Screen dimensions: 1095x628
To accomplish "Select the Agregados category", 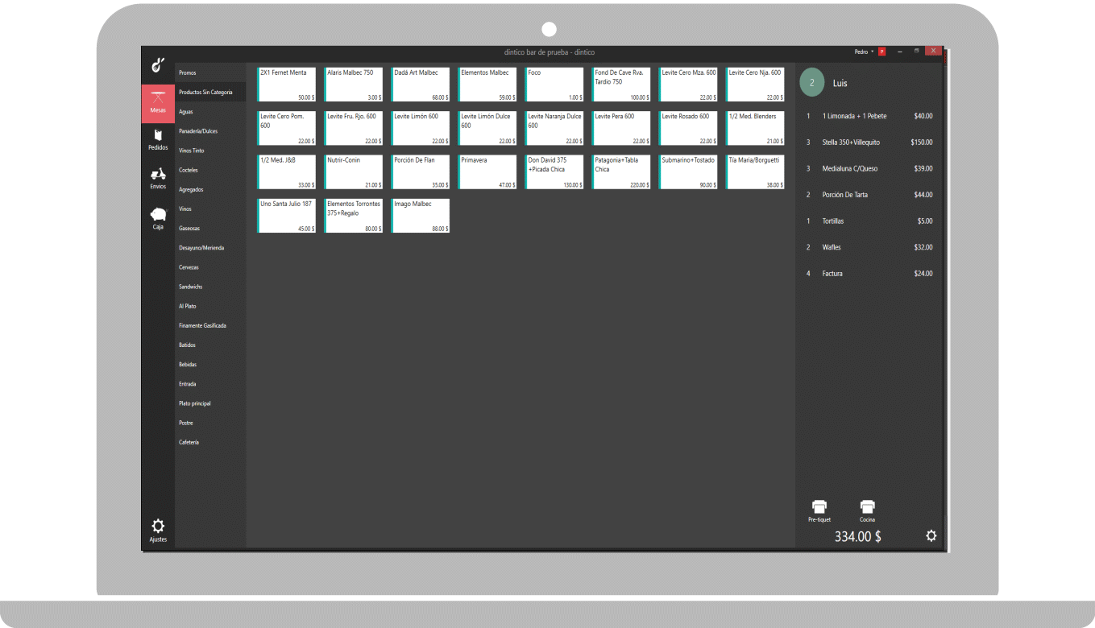I will click(x=210, y=189).
